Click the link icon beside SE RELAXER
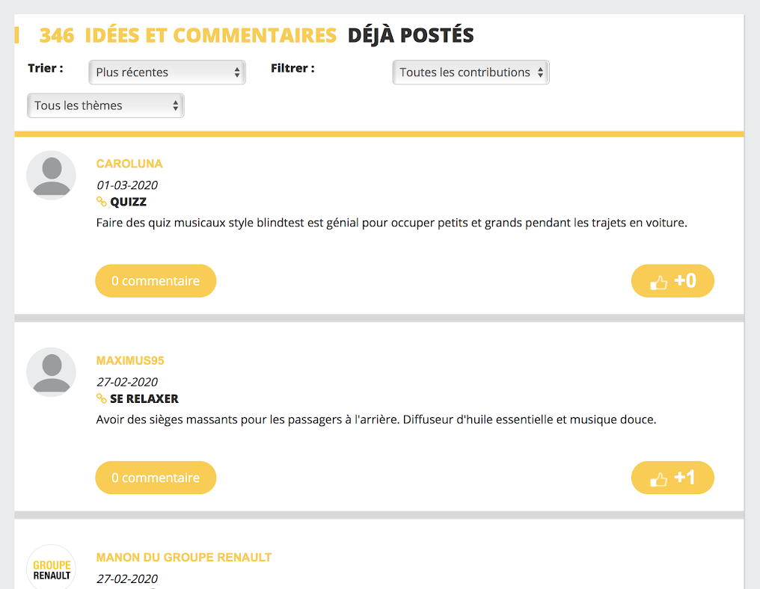760x589 pixels. point(102,398)
